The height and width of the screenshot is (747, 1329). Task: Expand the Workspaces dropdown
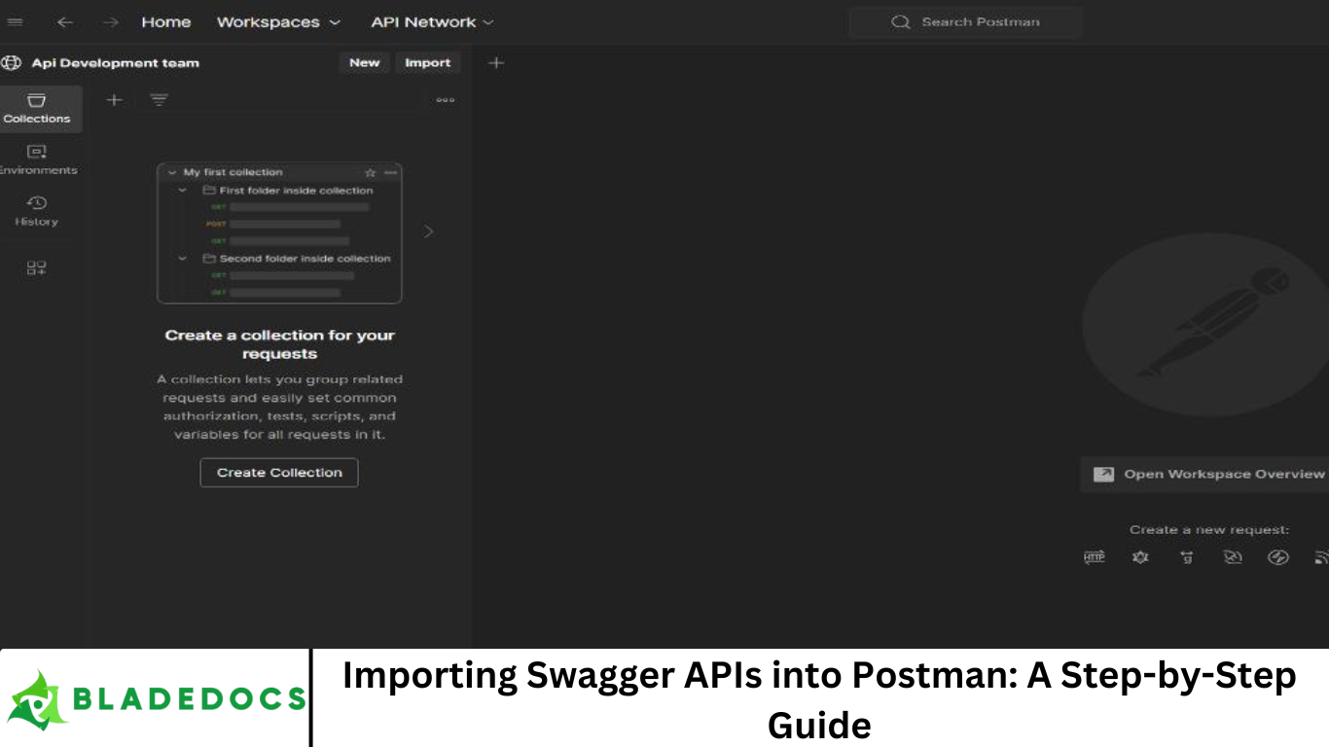[278, 21]
